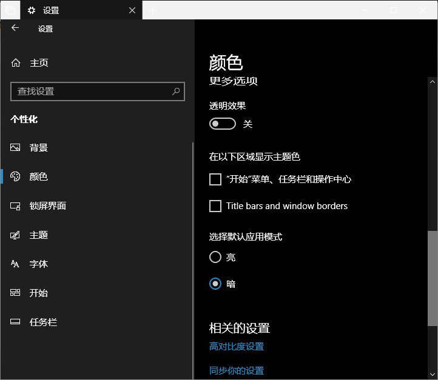
Task: Click the 颜色 palette icon
Action: (16, 177)
